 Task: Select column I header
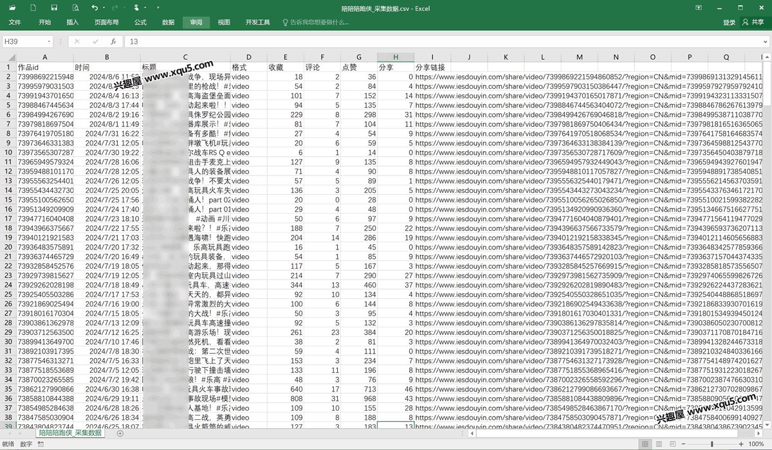coord(432,57)
